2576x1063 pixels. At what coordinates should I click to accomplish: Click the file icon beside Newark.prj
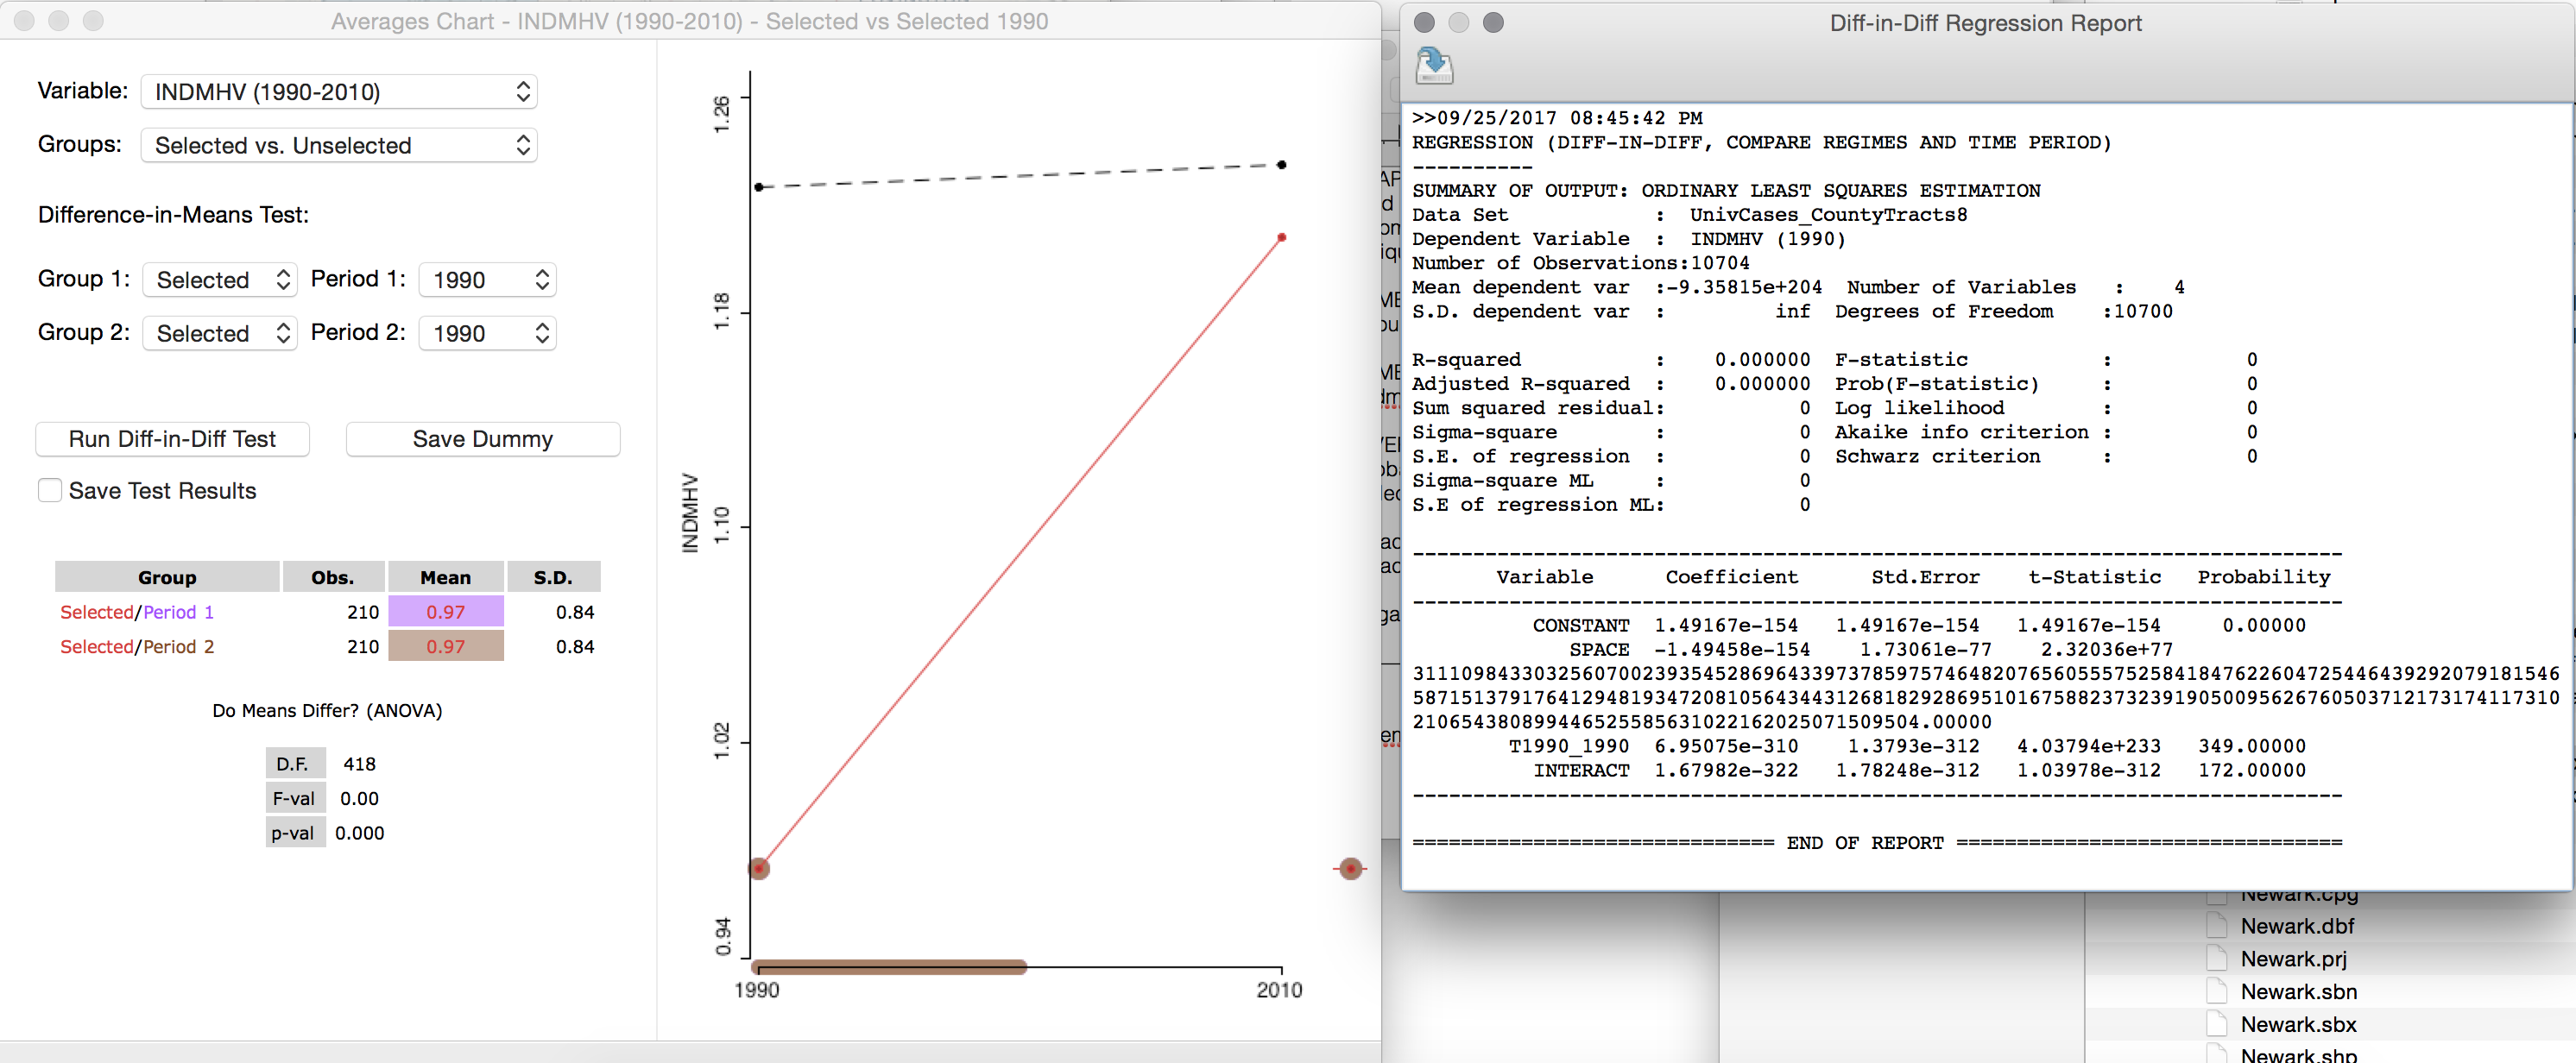pos(2219,958)
